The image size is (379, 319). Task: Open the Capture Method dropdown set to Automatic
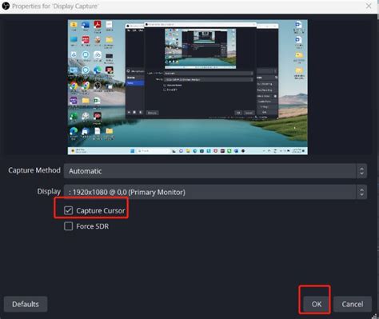click(215, 171)
